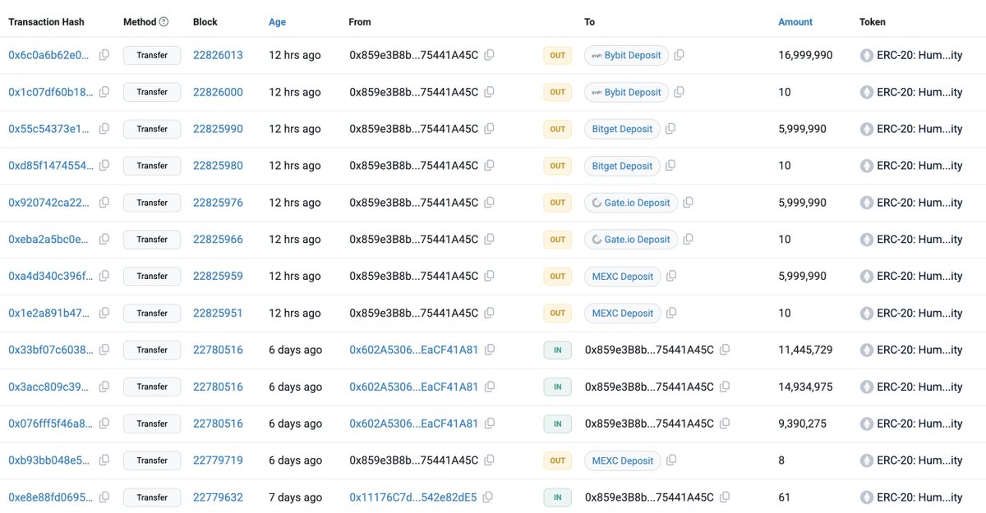Image resolution: width=986 pixels, height=513 pixels.
Task: Click Transfer method badge in block 22826013 row
Action: point(152,56)
